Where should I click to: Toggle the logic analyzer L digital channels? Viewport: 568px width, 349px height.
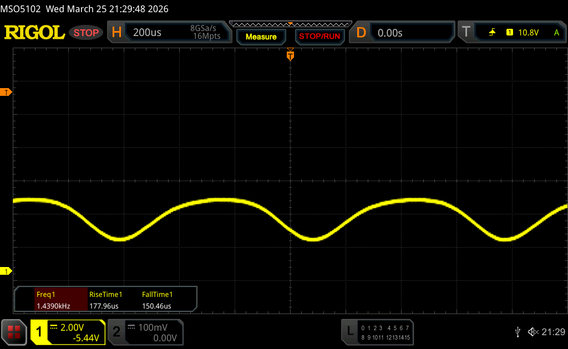pyautogui.click(x=349, y=331)
